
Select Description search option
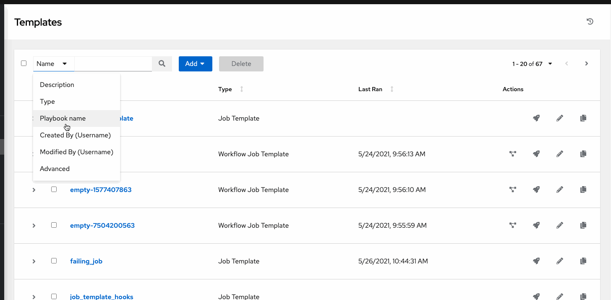pos(77,85)
